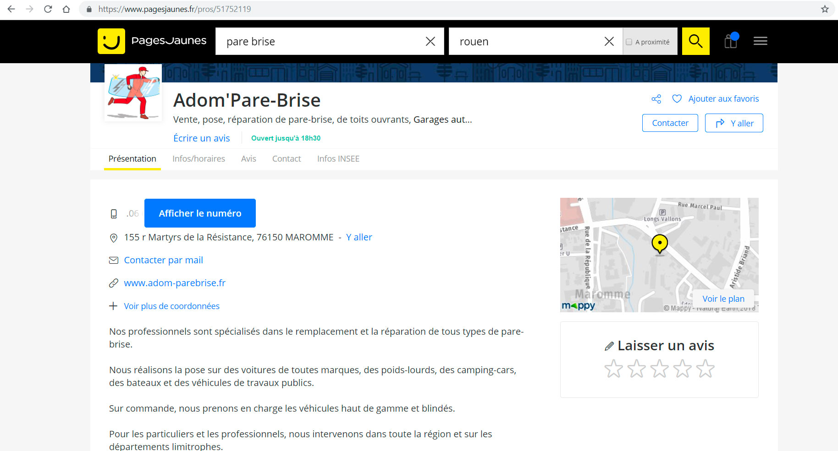
Task: Click 'Y aller' link after address
Action: pyautogui.click(x=359, y=237)
